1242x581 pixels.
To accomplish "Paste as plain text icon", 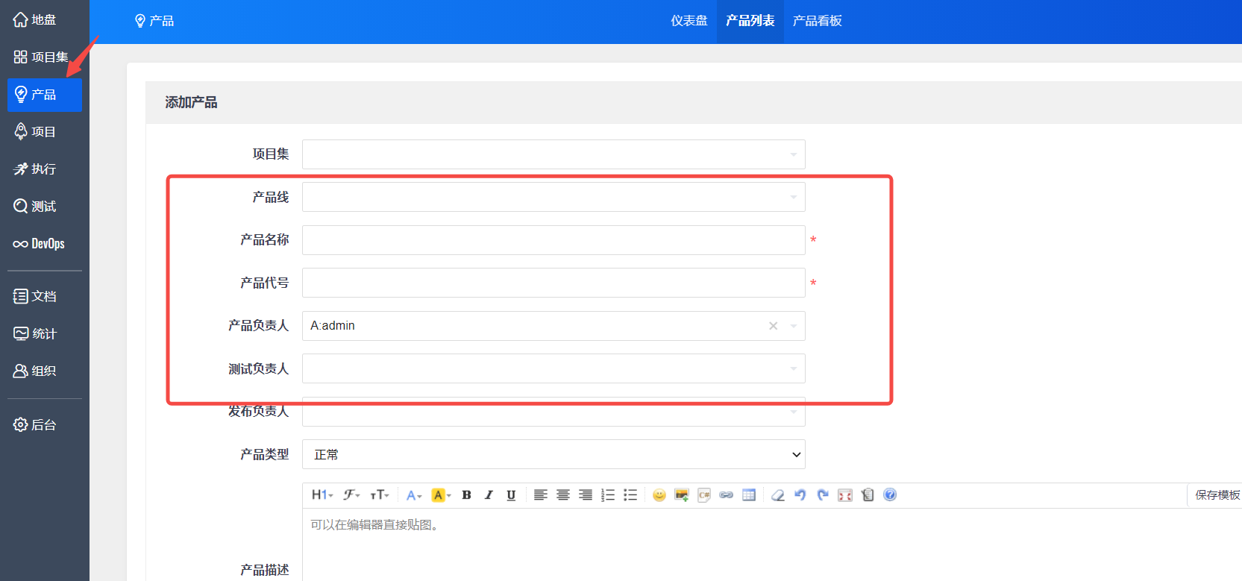I will point(868,495).
